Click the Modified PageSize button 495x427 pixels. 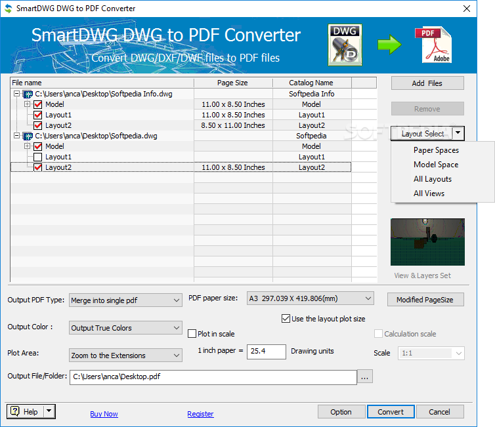coord(425,300)
